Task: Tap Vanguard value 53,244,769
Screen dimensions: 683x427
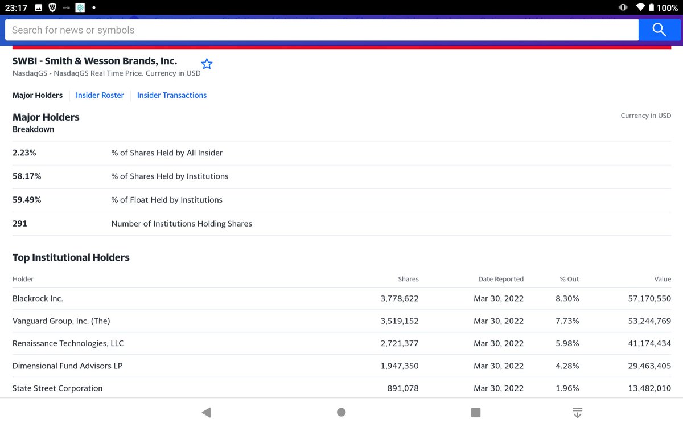Action: [649, 321]
